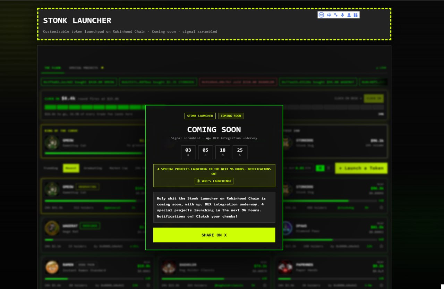Click the hours countdown box

coord(205,152)
